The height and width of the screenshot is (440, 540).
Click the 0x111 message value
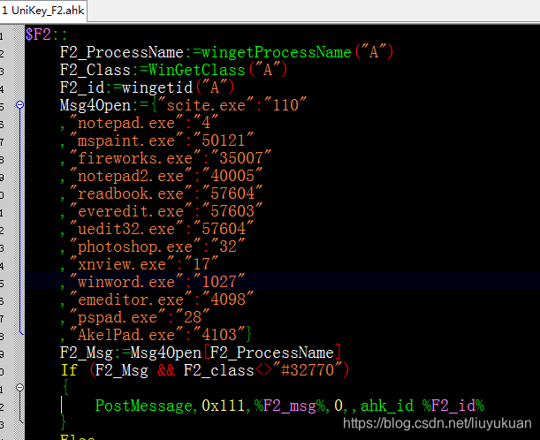coord(224,406)
